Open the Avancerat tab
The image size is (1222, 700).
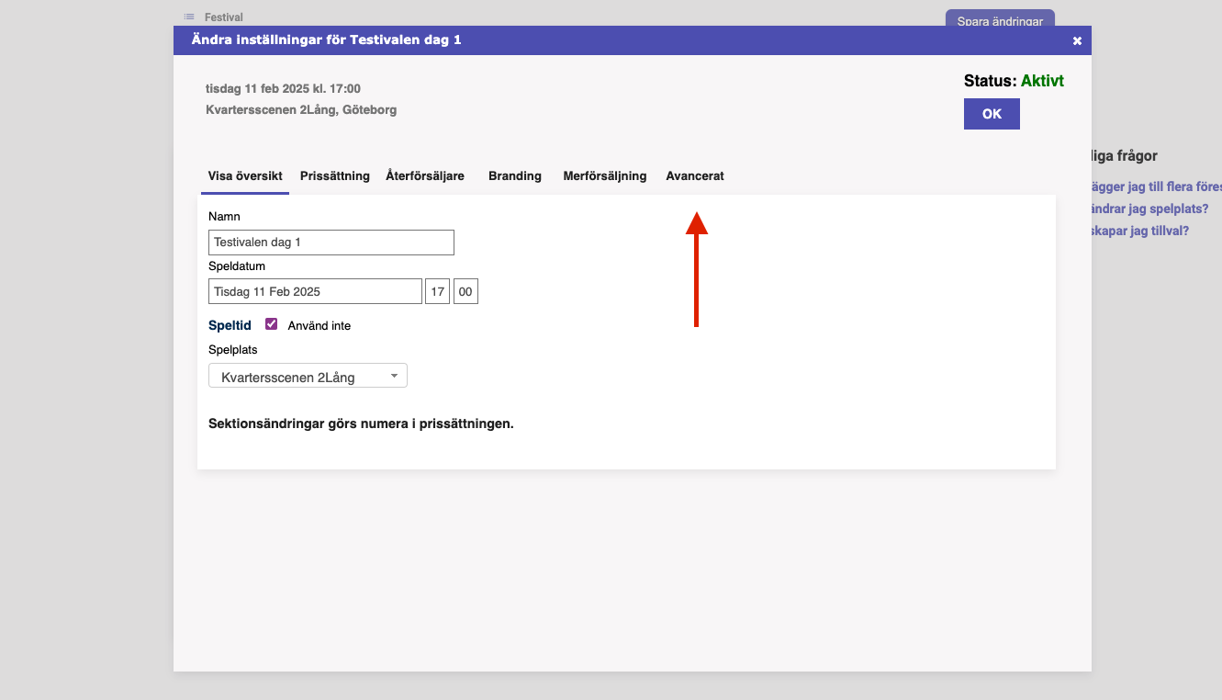pyautogui.click(x=695, y=175)
